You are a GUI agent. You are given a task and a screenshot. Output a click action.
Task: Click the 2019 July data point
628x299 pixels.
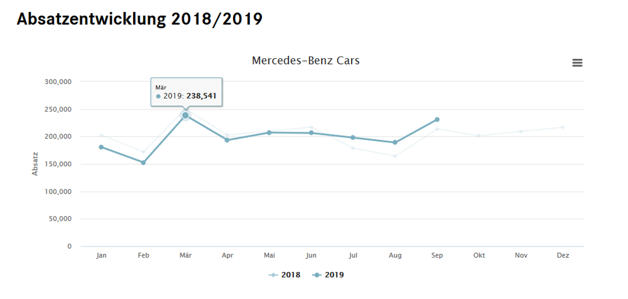pos(353,137)
